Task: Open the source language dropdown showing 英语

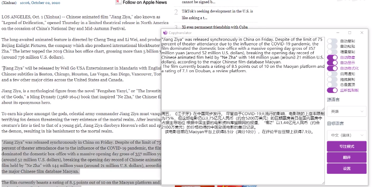Action: pos(347,111)
